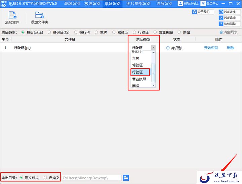Viewport: 242px width, 184px height.
Task: Switch to the 图片局部识别 tab
Action: pos(138,4)
